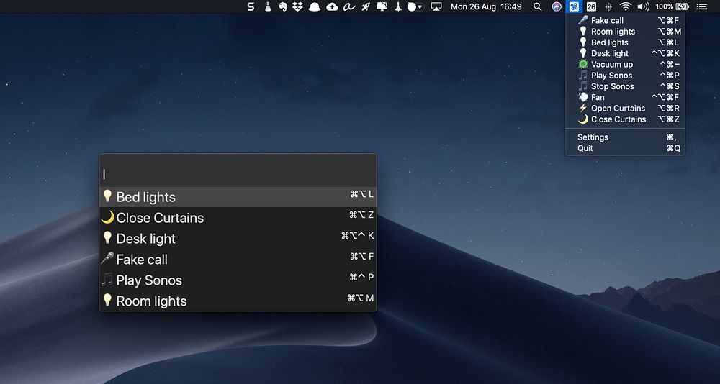Select the Bed lights row in launcher

(238, 196)
